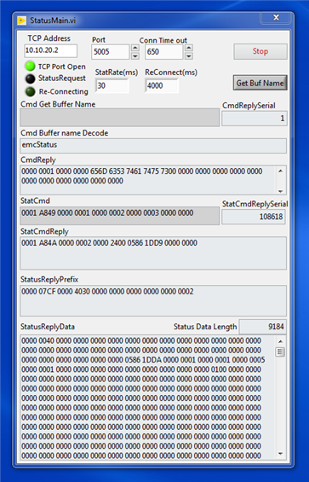Click the StatCmd hex string field
This screenshot has width=309, height=482.
coord(120,216)
